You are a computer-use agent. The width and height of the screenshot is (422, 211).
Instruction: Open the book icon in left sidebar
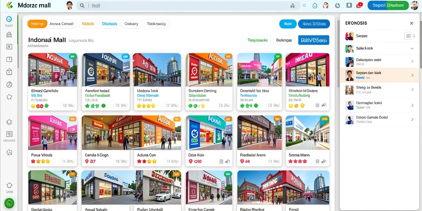[x=9, y=59]
